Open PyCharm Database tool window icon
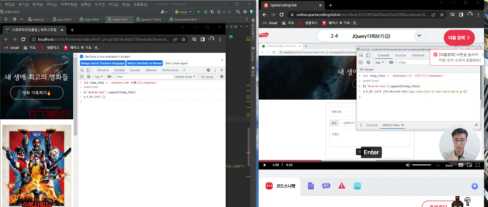Screen dimensions: 488x207 pos(253,20)
